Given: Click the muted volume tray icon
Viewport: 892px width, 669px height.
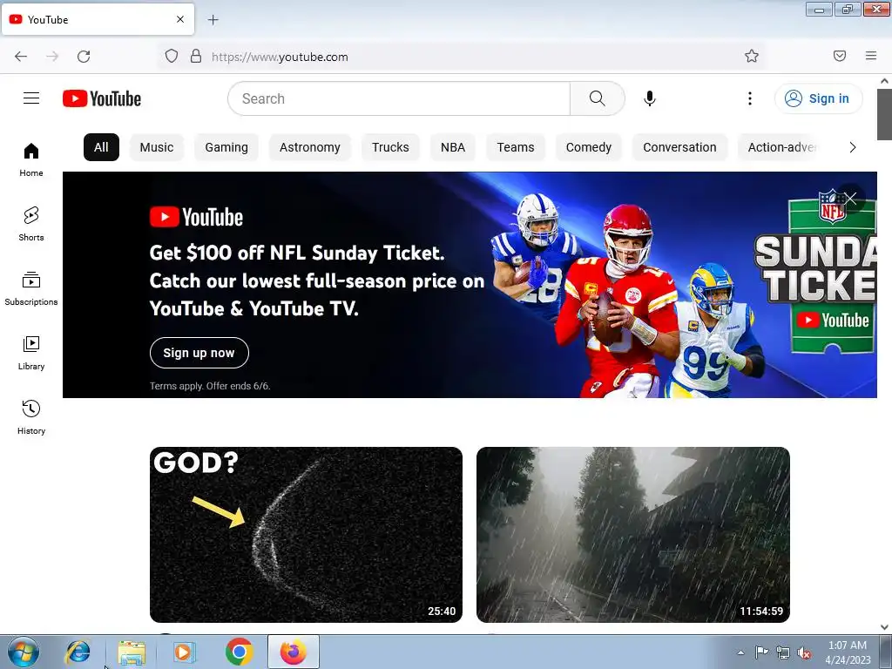Looking at the screenshot, I should pos(804,652).
